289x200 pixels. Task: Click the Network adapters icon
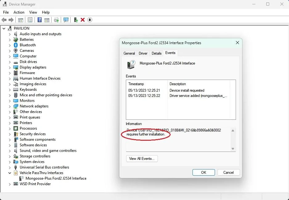[x=16, y=106]
